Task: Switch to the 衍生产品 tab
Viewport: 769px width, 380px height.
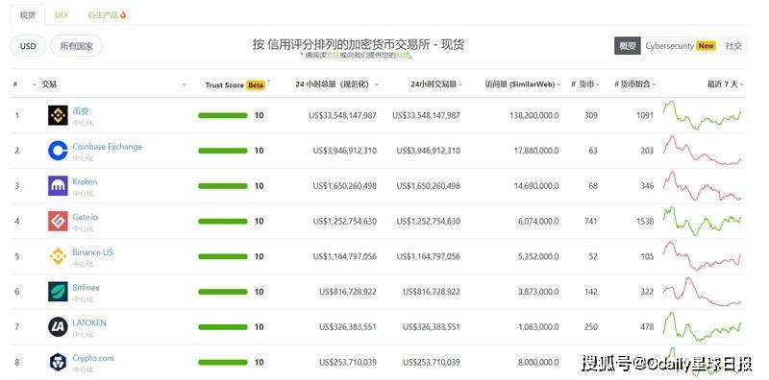Action: 107,15
